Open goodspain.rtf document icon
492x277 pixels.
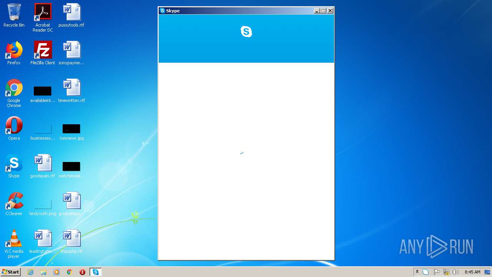43,166
